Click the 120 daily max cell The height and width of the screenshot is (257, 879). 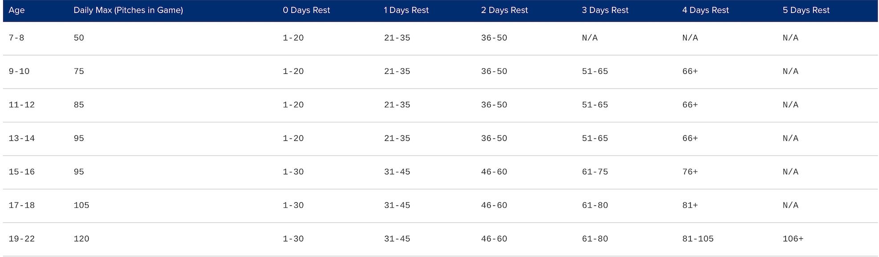[81, 239]
